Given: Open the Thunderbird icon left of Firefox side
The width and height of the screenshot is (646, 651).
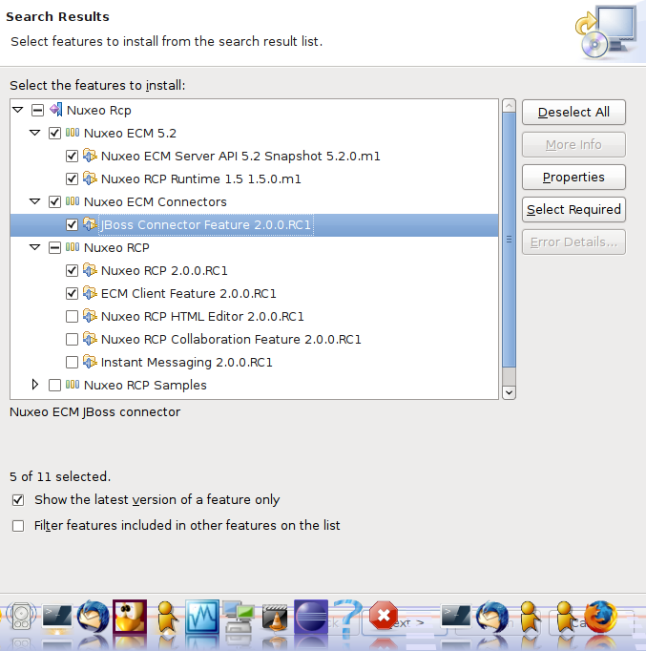Looking at the screenshot, I should [492, 617].
